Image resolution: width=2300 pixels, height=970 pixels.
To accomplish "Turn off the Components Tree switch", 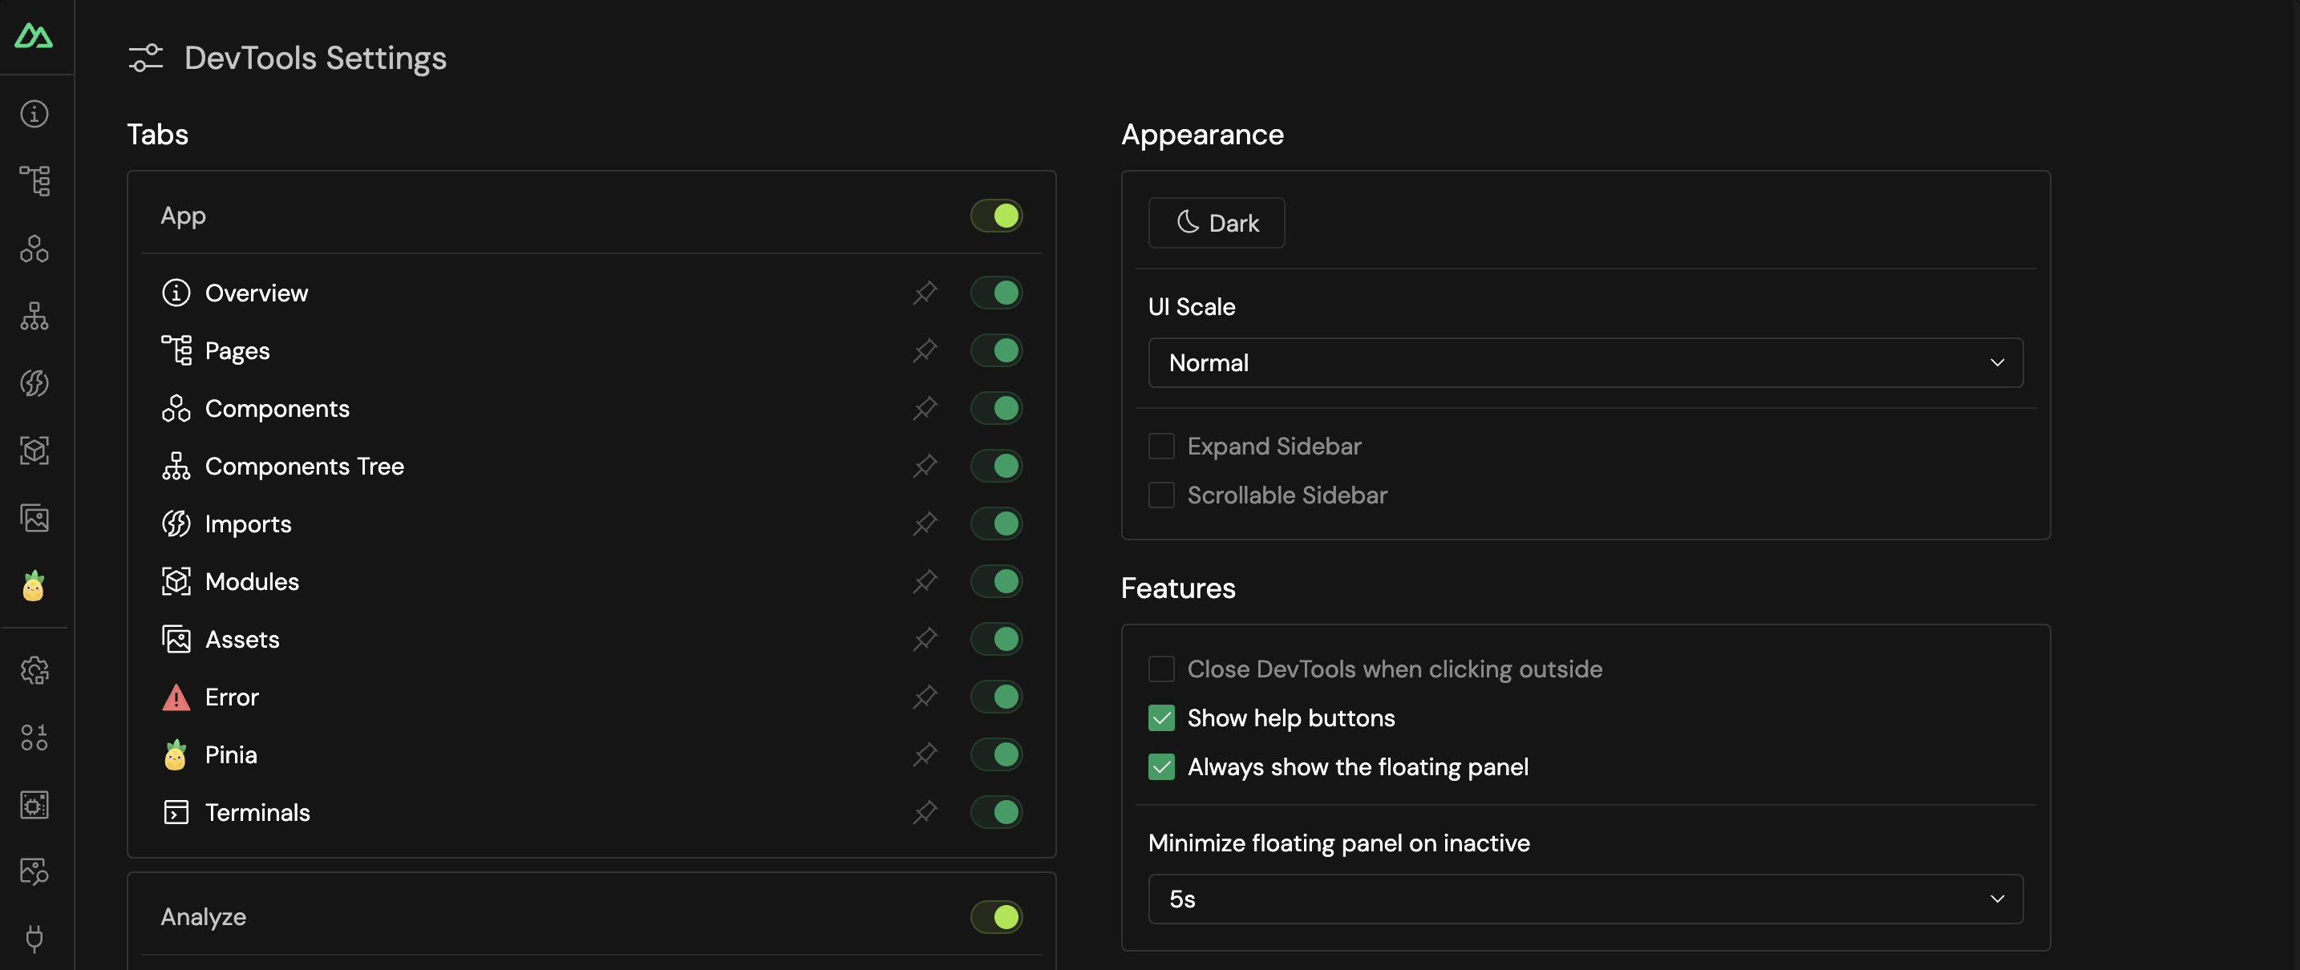I will pyautogui.click(x=997, y=466).
